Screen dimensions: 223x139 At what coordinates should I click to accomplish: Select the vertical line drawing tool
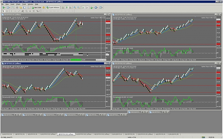tap(11, 11)
